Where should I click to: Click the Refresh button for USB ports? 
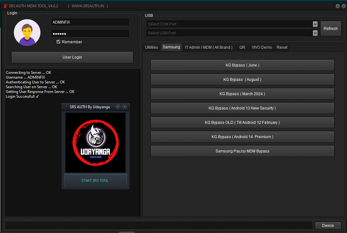click(x=331, y=28)
